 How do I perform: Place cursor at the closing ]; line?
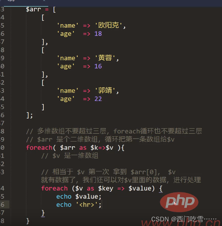coord(29,115)
